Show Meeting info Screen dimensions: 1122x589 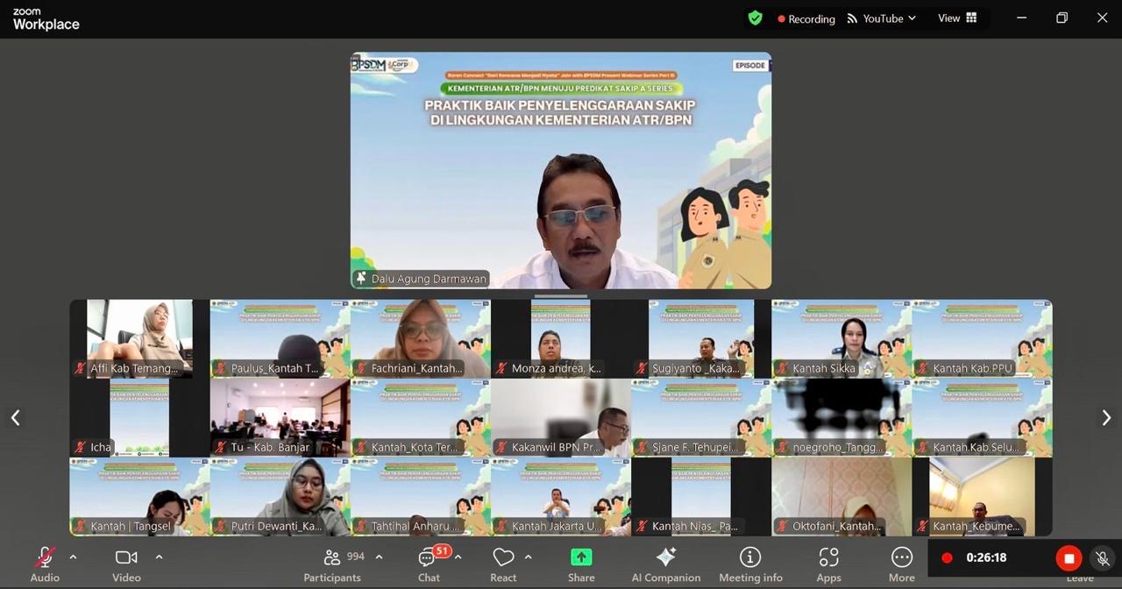click(x=750, y=558)
